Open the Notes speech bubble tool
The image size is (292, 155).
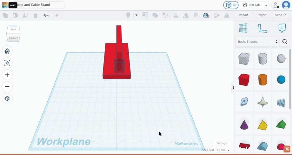[x=282, y=28]
